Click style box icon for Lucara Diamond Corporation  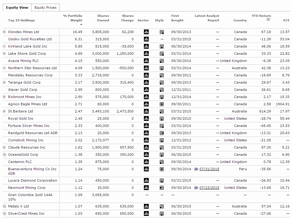pyautogui.click(x=162, y=180)
